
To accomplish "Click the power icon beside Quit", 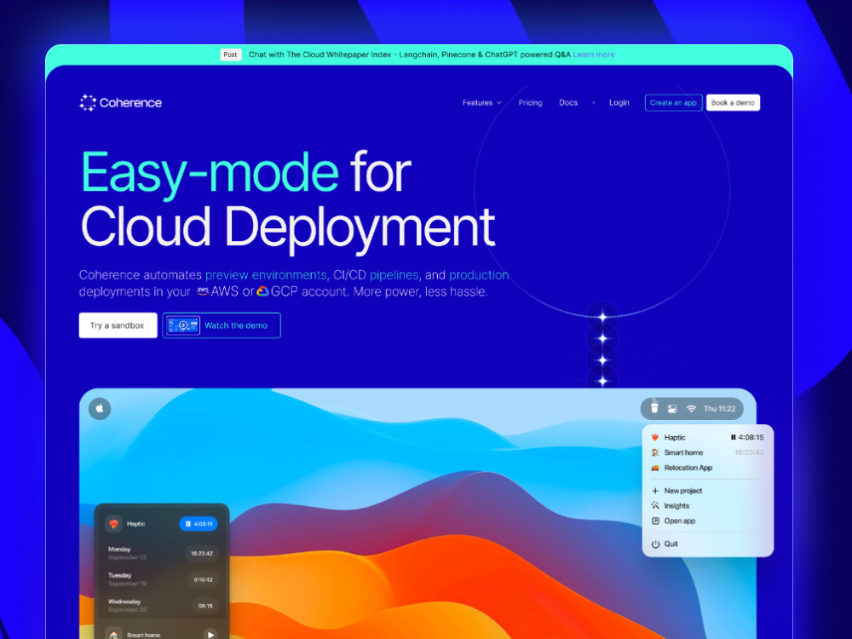I will tap(655, 544).
